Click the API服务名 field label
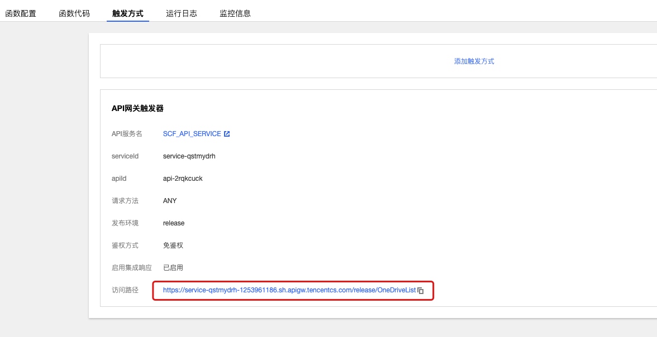 click(127, 134)
